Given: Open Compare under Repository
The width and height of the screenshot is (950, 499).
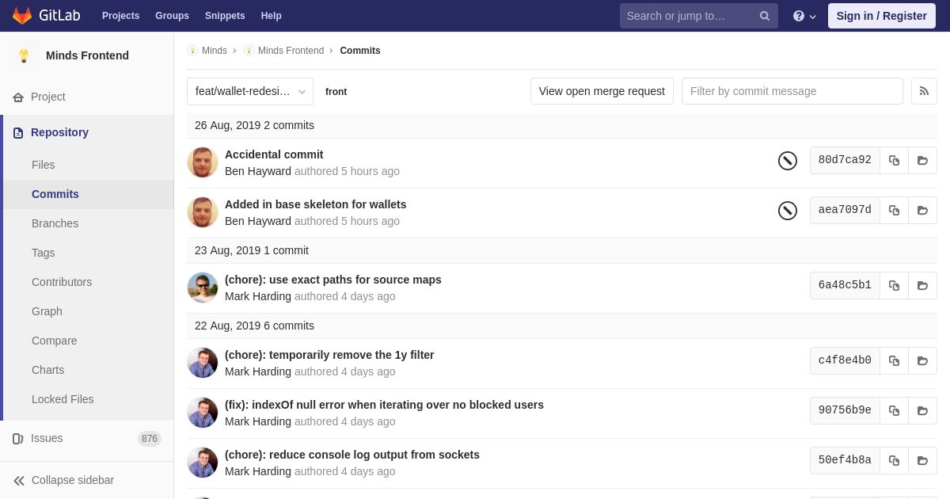Looking at the screenshot, I should click(55, 341).
